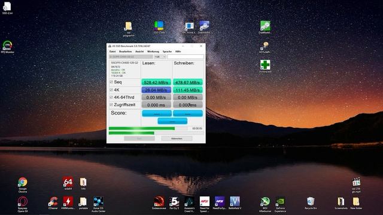383x215 pixels.
Task: Click the Abbrechen button
Action: (177, 139)
